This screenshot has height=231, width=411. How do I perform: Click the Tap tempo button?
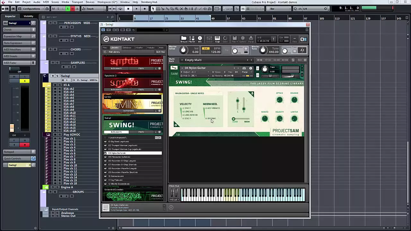pos(227,50)
